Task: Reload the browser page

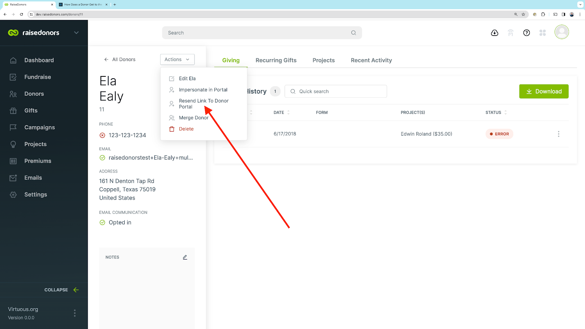Action: (x=22, y=14)
